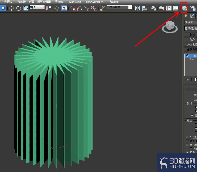
Task: Toggle Select and Manipulate tool
Action: tap(57, 8)
